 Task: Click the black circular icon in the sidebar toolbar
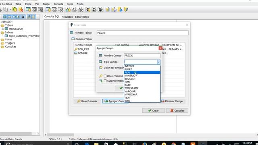pyautogui.click(x=23, y=17)
